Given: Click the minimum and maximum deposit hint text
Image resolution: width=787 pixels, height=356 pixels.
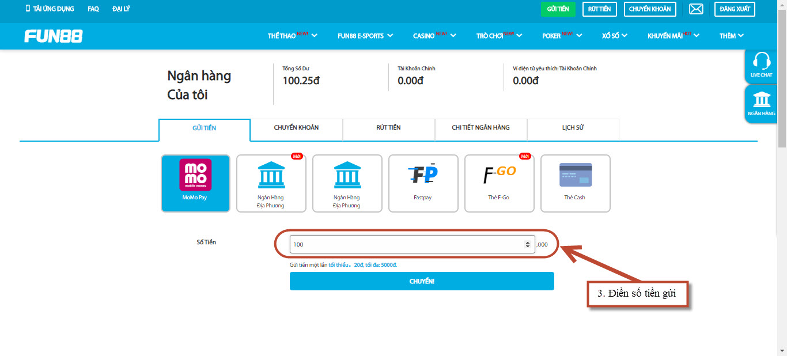Looking at the screenshot, I should (343, 264).
